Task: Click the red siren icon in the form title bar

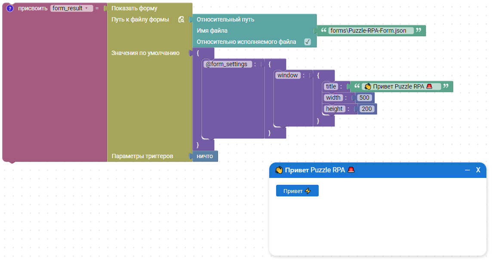Action: 351,170
